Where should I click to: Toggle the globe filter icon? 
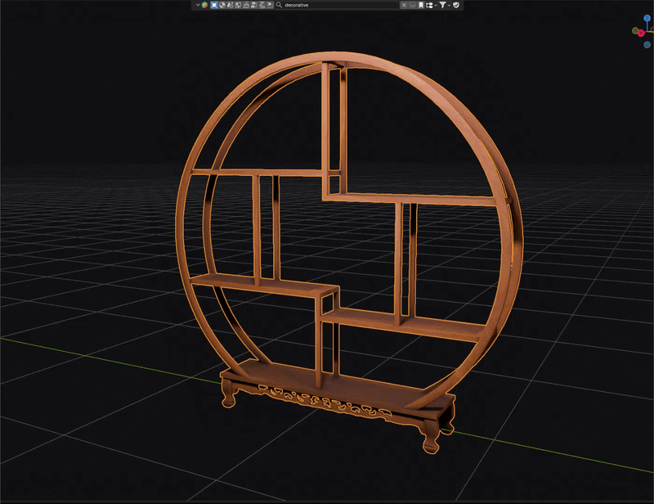[x=238, y=5]
